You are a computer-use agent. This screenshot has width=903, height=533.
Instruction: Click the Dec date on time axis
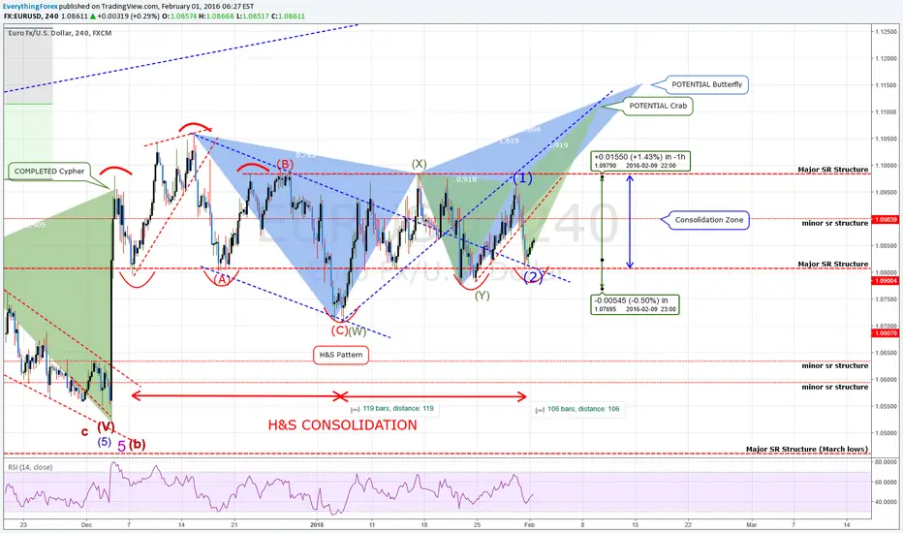[86, 525]
